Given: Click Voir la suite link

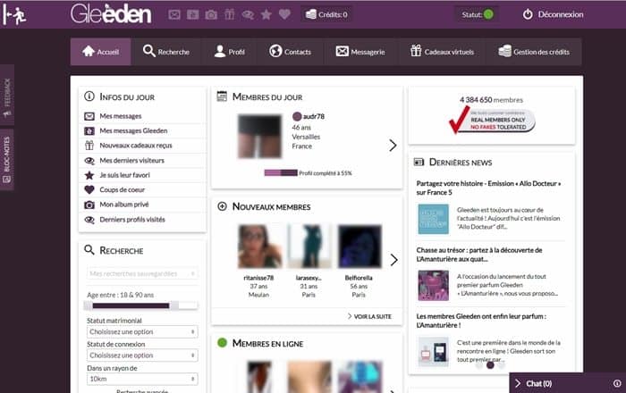Looking at the screenshot, I should pos(369,316).
